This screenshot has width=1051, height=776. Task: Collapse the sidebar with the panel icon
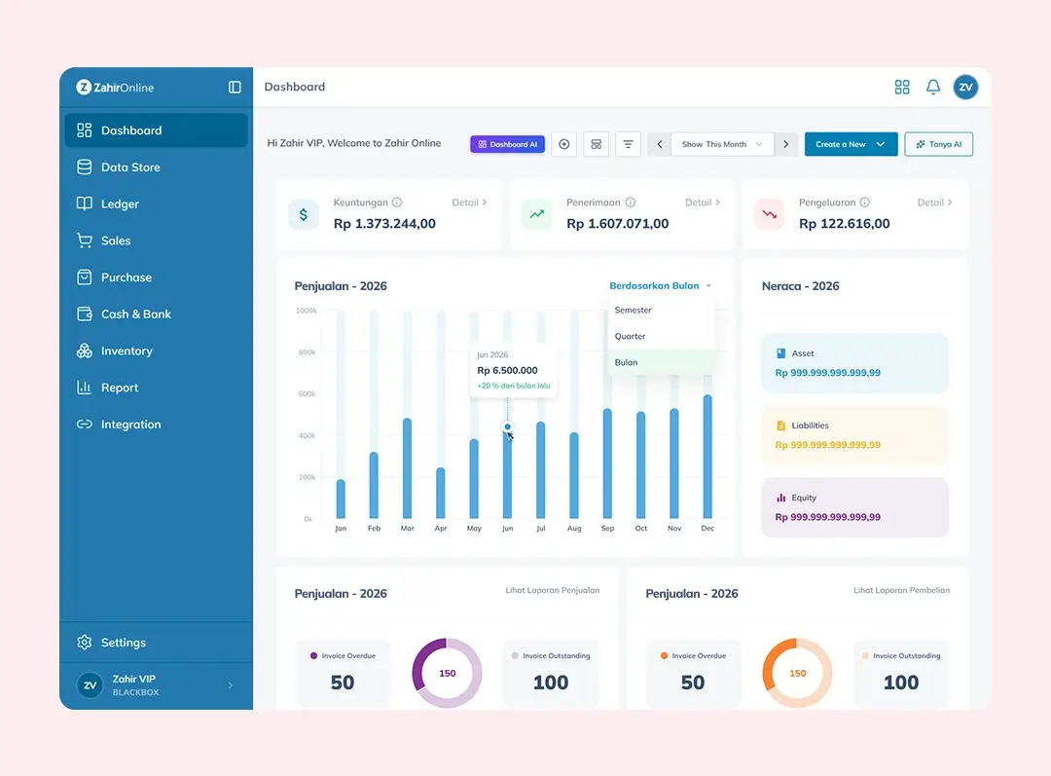click(235, 88)
